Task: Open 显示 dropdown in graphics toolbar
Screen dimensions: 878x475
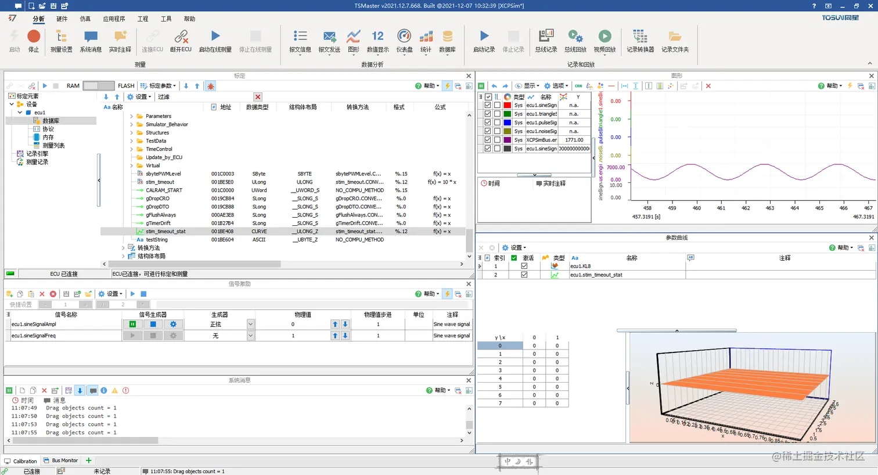Action: (528, 86)
